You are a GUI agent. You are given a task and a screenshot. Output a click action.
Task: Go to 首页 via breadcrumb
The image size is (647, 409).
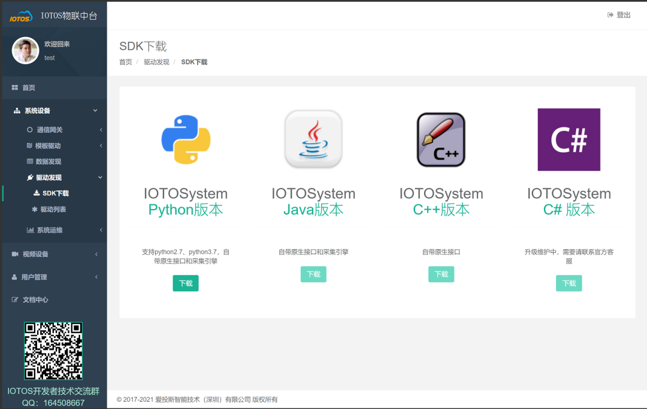click(x=125, y=62)
